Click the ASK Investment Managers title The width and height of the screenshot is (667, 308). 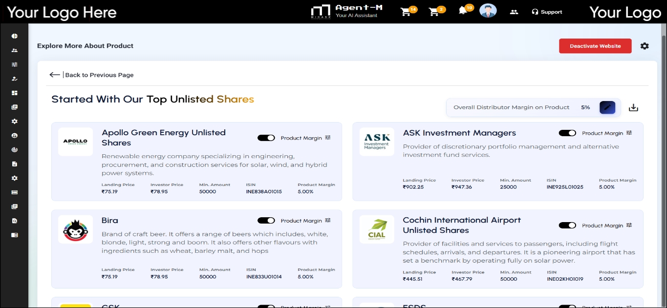pyautogui.click(x=459, y=133)
